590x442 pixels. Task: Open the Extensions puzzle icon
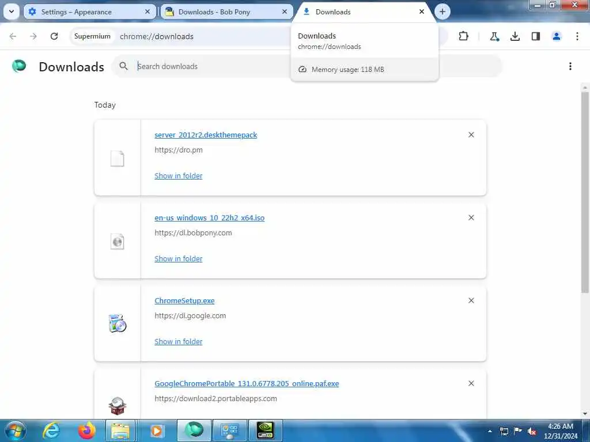click(464, 36)
